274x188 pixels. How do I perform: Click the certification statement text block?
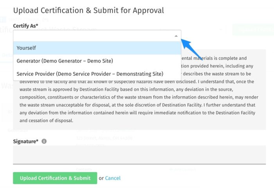(x=139, y=90)
